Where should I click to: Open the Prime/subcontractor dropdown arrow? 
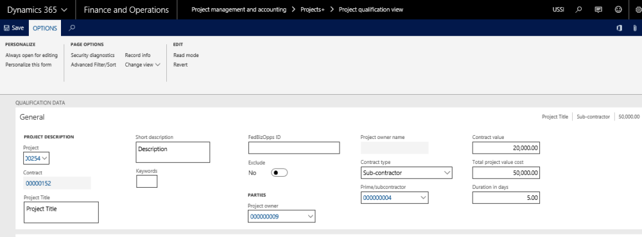423,198
